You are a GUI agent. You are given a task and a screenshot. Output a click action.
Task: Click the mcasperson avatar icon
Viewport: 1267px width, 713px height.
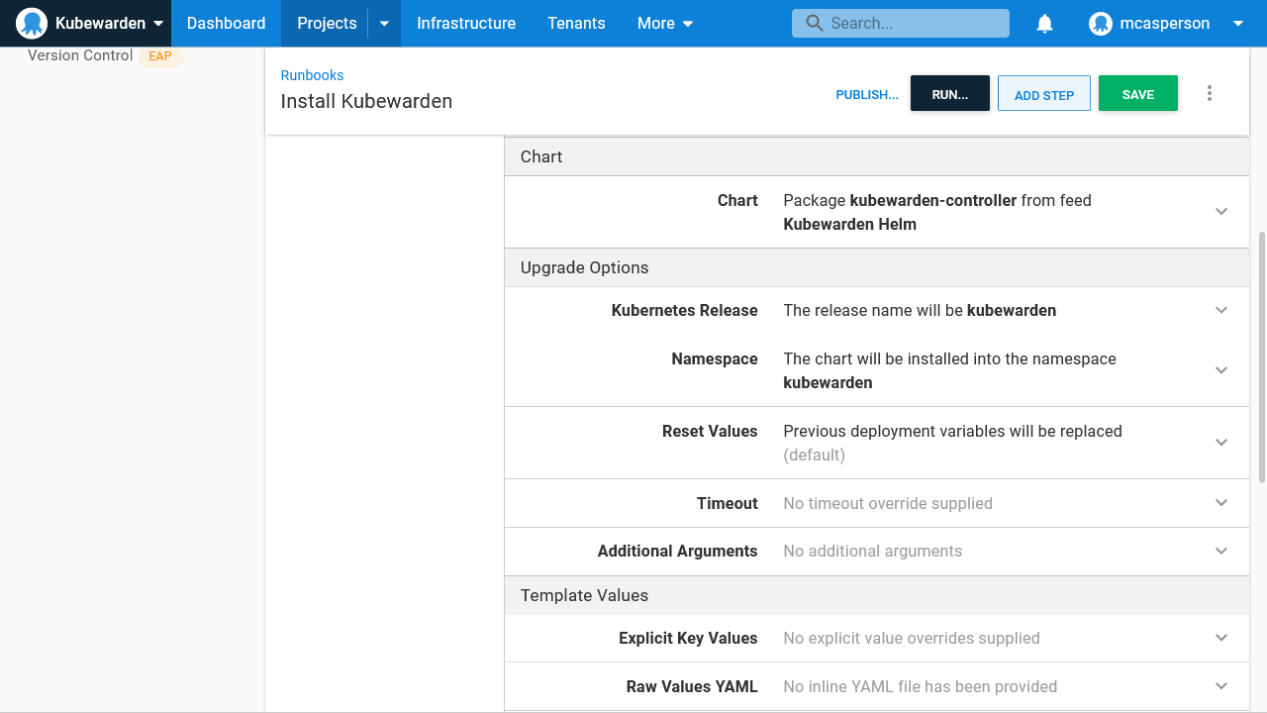1100,23
